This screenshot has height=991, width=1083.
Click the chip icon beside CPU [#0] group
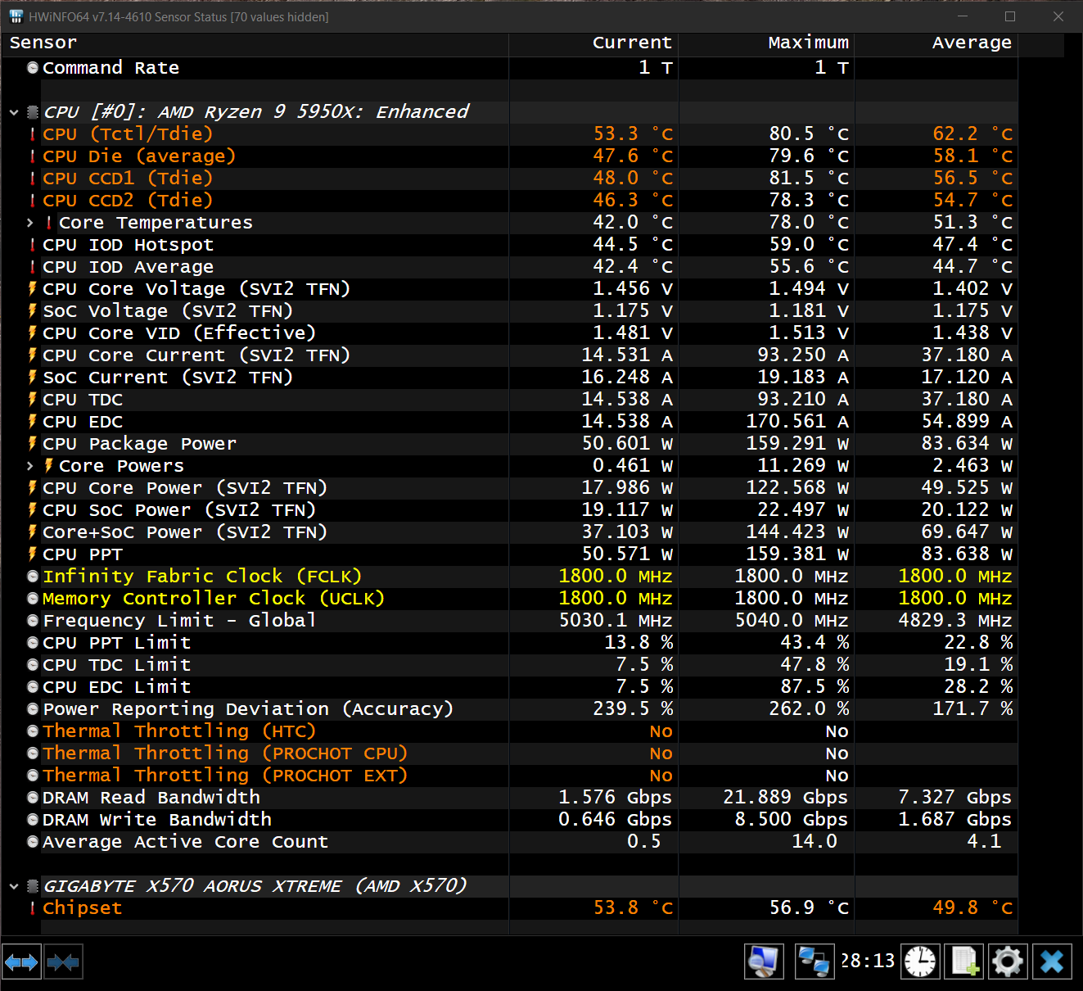point(33,112)
